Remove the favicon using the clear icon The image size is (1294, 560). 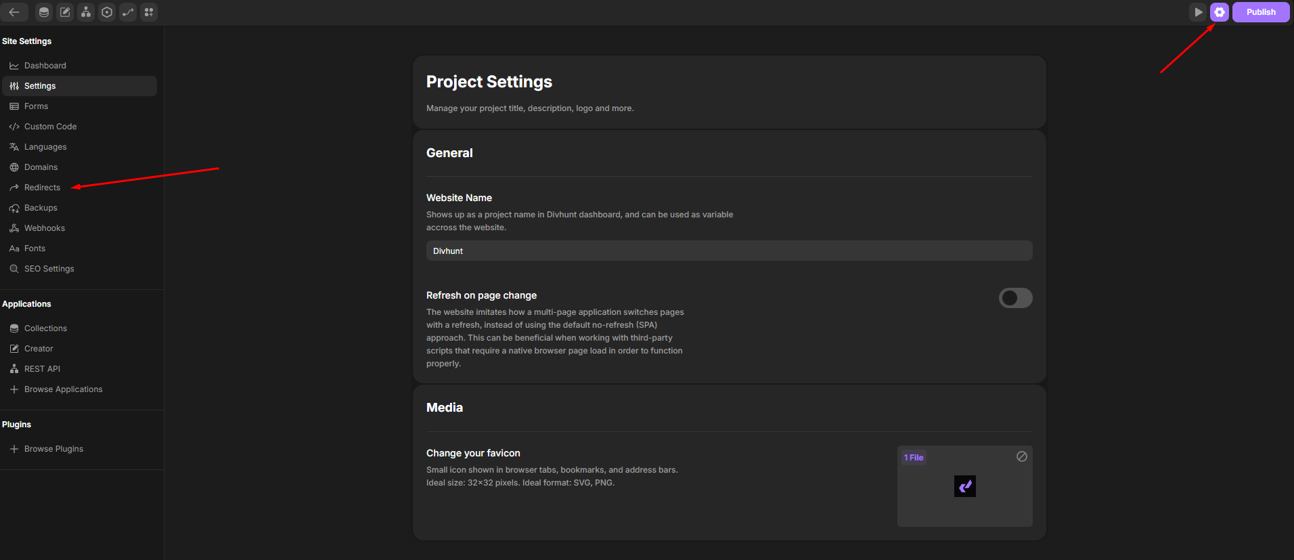(1022, 457)
